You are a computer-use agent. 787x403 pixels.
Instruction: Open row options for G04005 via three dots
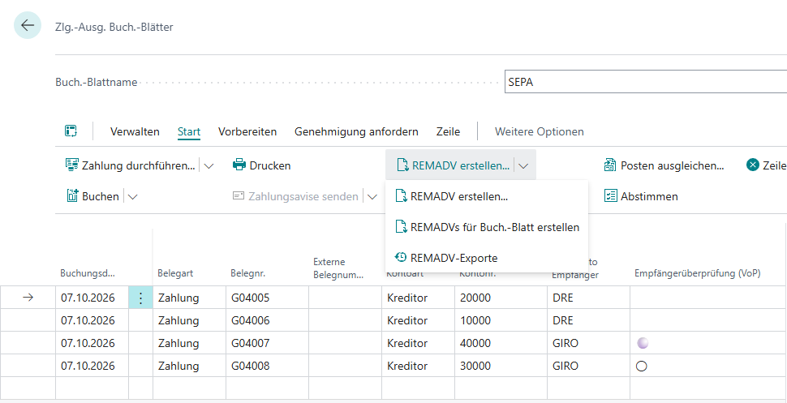[140, 298]
